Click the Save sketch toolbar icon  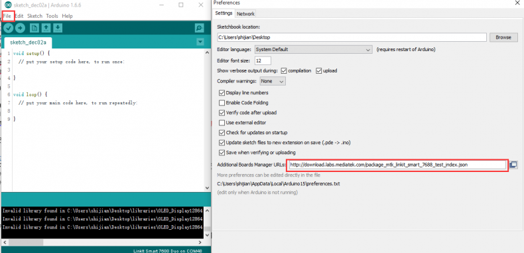coord(58,28)
